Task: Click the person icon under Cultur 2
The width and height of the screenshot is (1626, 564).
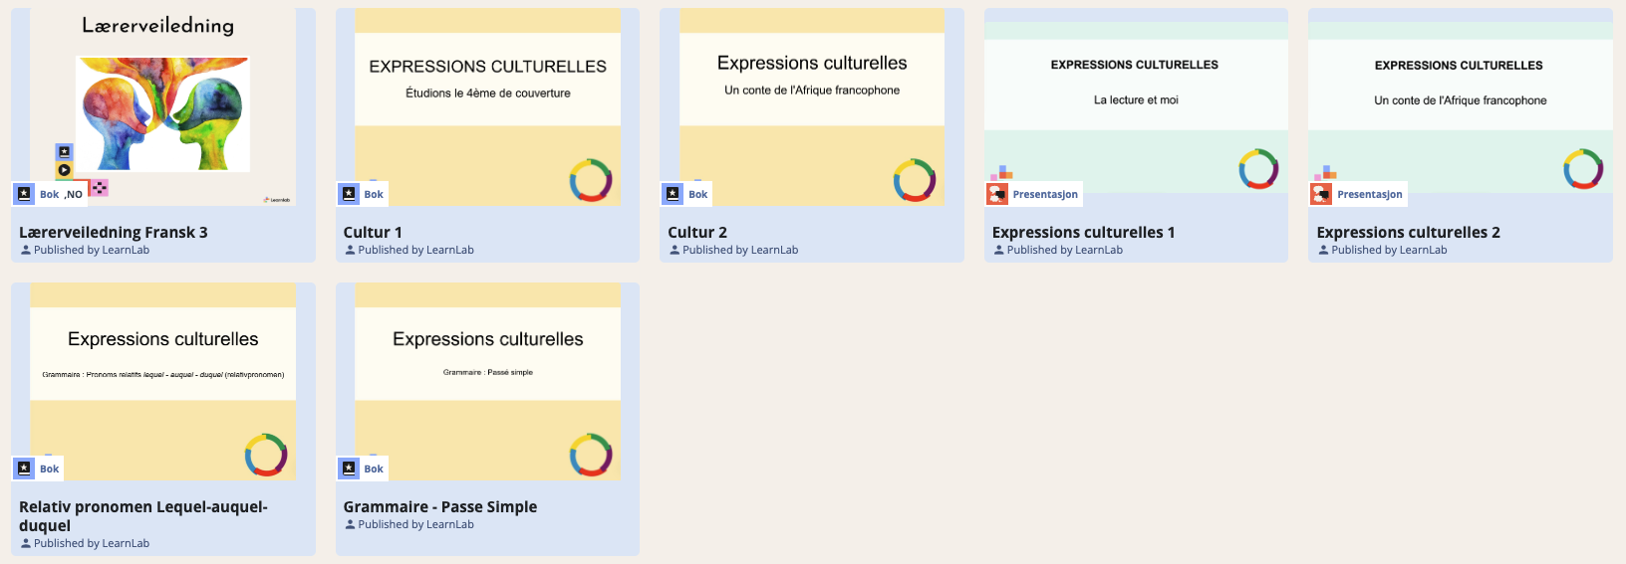Action: [675, 251]
